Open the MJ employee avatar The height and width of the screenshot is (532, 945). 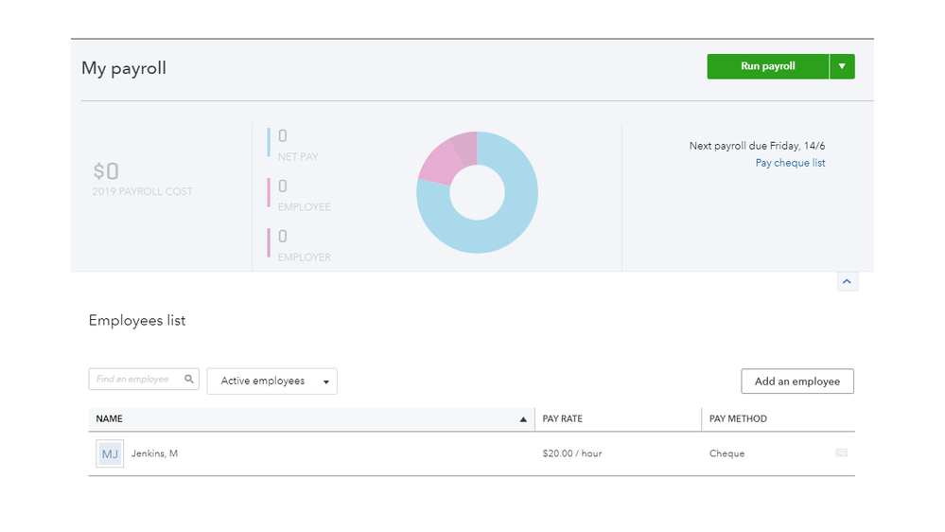[110, 453]
